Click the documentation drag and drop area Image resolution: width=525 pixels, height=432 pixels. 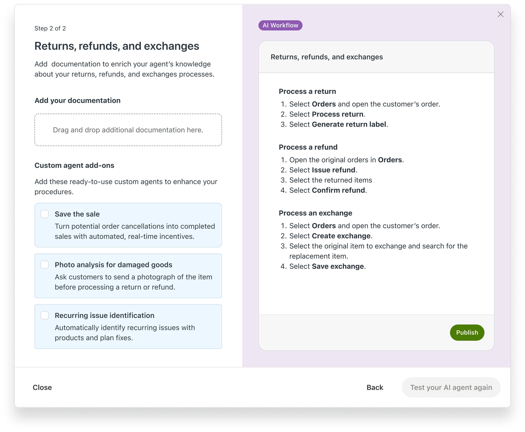tap(128, 130)
